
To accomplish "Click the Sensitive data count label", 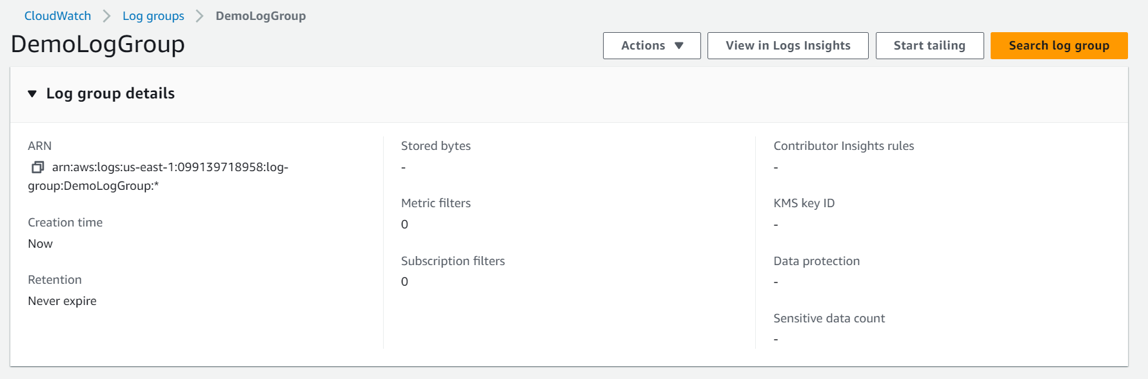I will click(x=829, y=319).
